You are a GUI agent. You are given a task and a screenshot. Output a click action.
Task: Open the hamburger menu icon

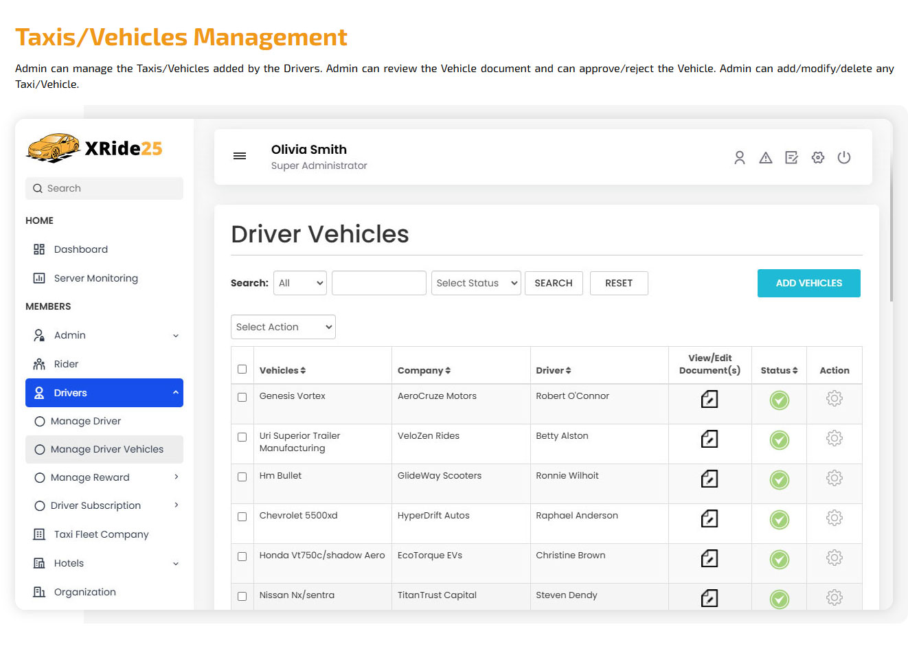240,157
